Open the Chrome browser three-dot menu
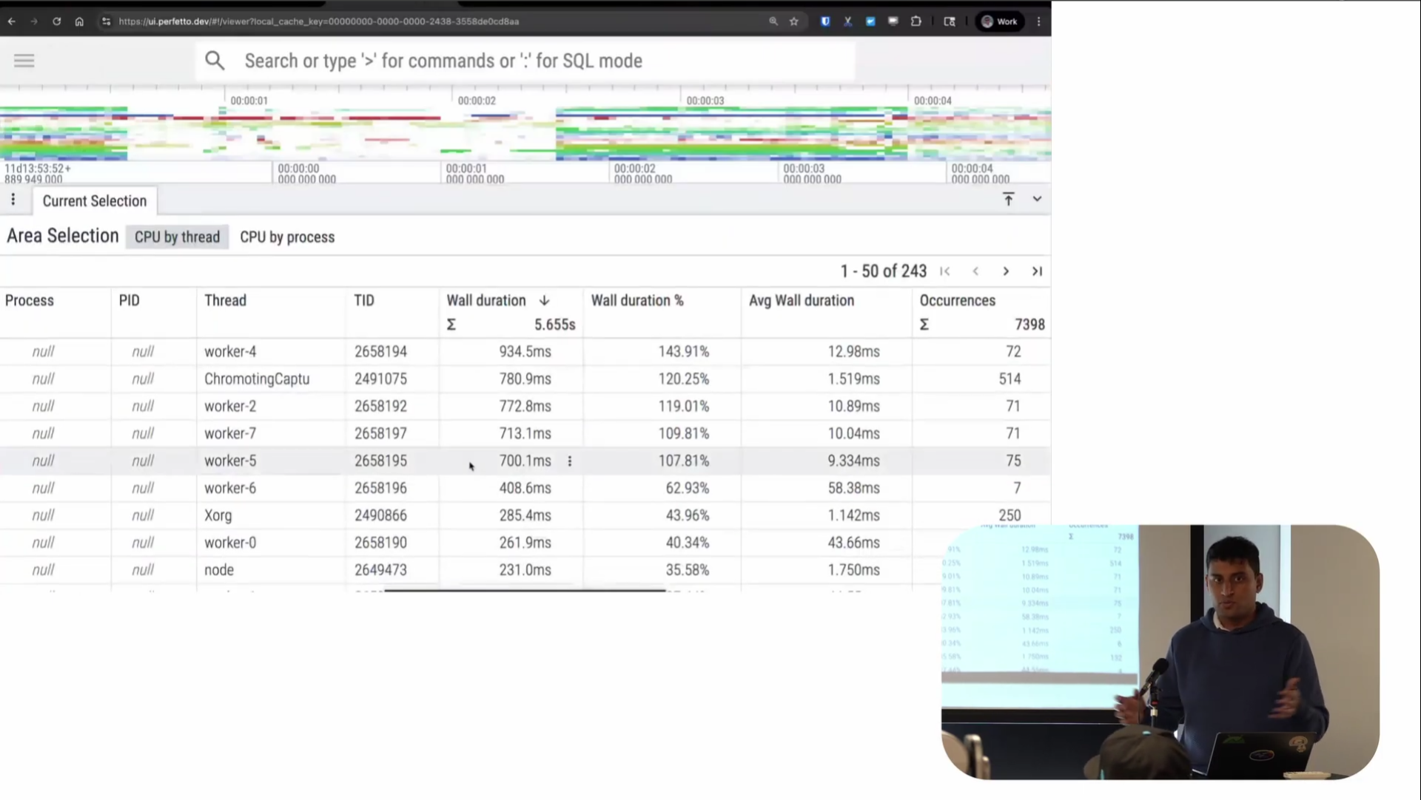Image resolution: width=1421 pixels, height=800 pixels. 1039,21
